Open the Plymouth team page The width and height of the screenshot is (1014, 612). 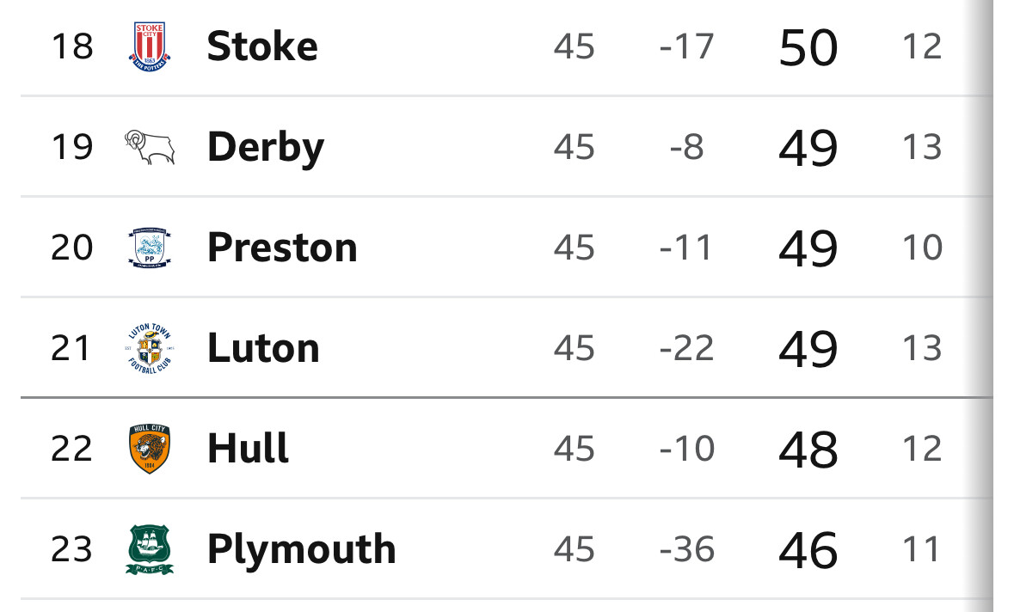[x=301, y=551]
